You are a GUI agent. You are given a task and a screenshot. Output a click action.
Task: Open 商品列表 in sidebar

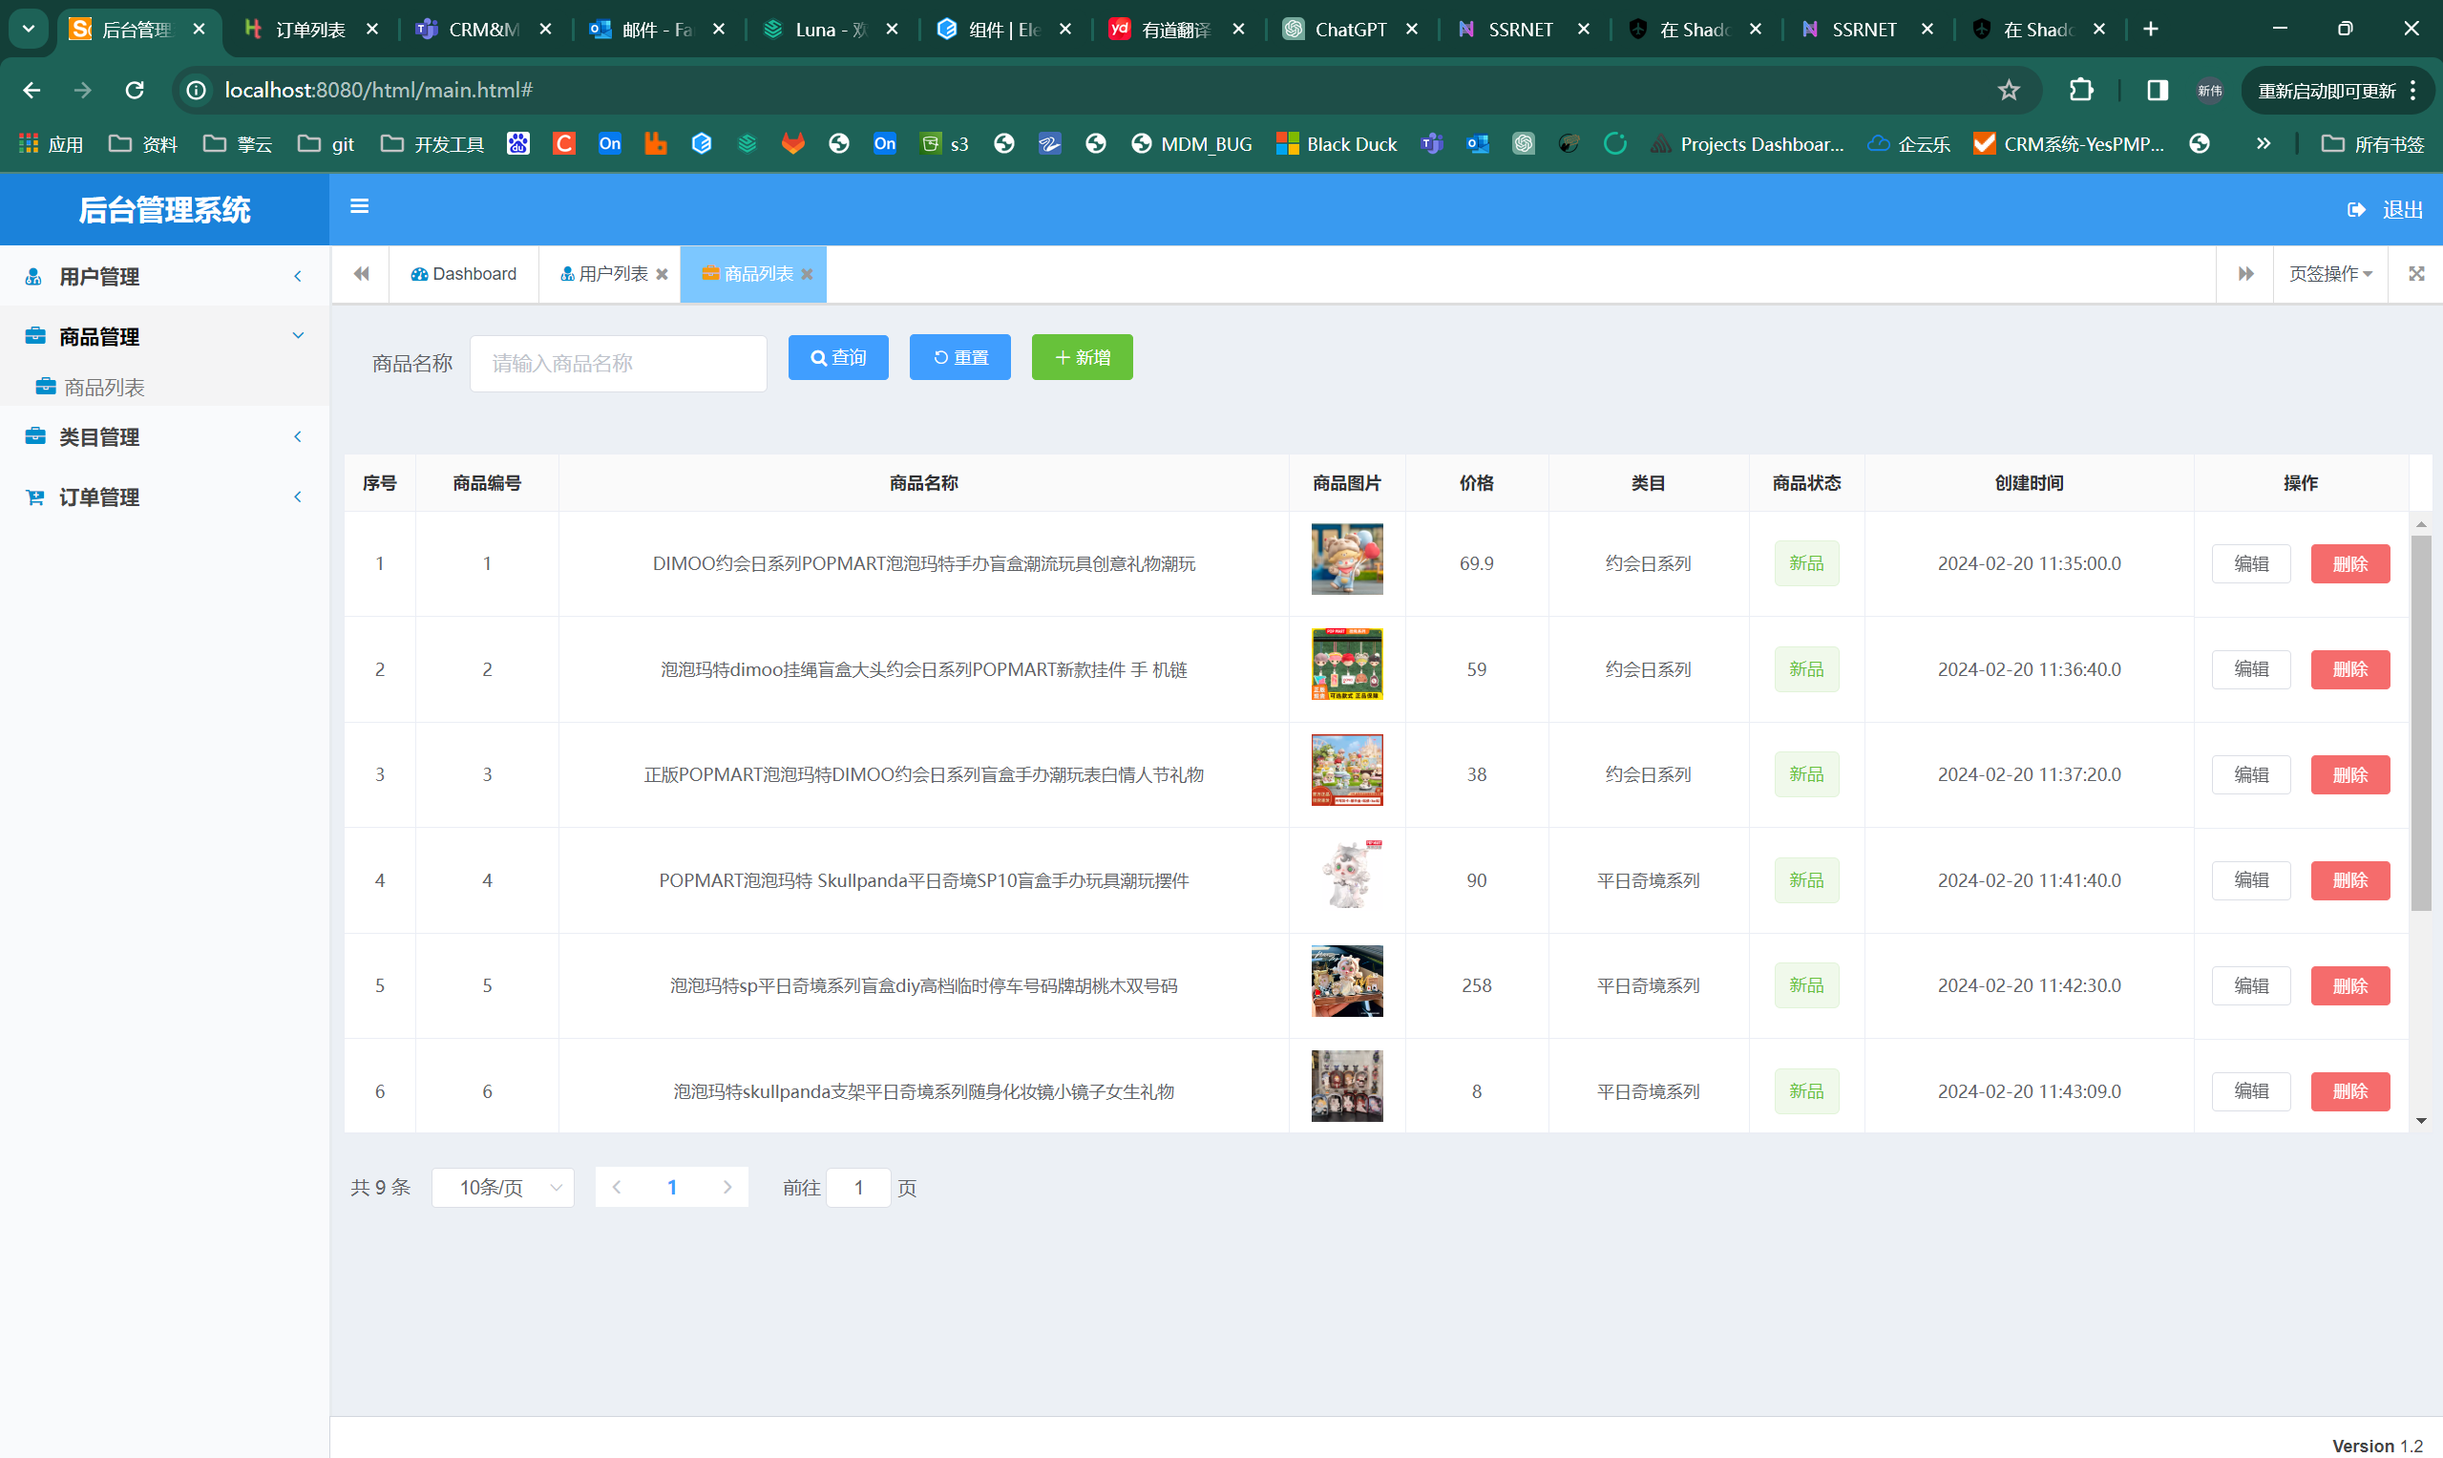(x=104, y=387)
